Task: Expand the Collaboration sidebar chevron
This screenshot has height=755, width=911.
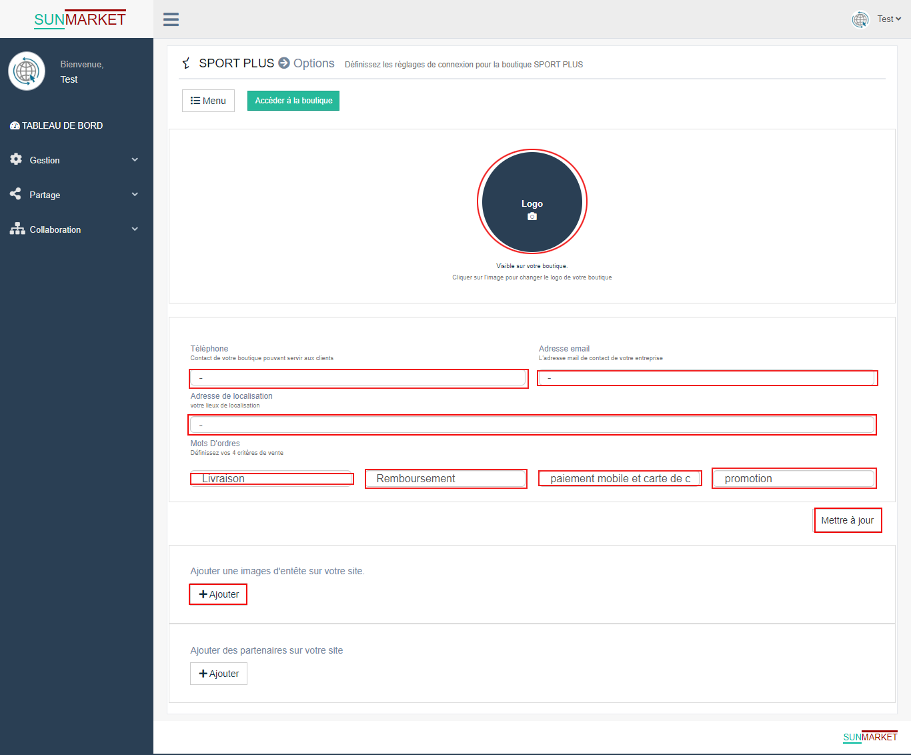Action: [135, 229]
